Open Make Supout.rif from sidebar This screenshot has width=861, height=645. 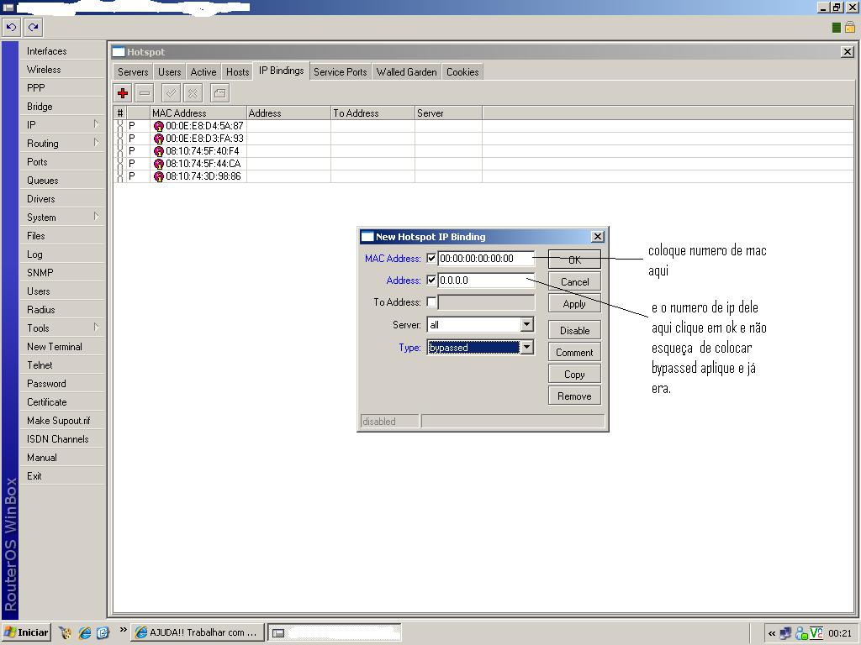tap(62, 421)
